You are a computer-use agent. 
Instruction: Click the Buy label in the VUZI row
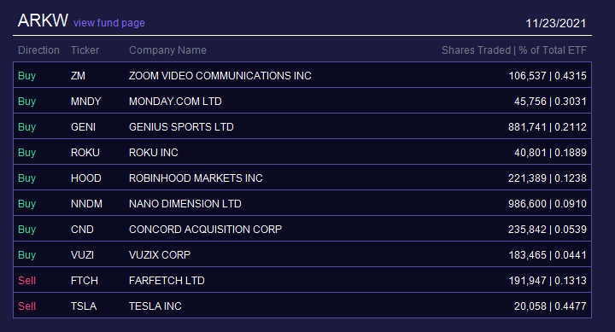pyautogui.click(x=27, y=255)
